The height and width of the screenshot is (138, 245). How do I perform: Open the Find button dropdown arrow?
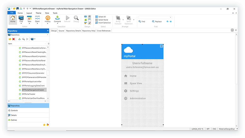pyautogui.click(x=21, y=24)
